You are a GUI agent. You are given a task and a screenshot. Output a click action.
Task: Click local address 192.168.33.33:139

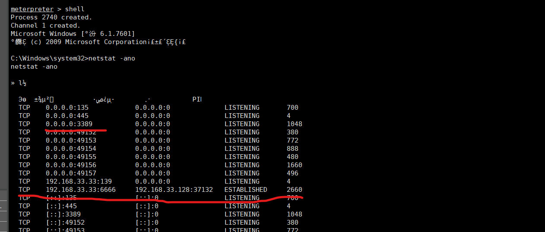(x=79, y=181)
